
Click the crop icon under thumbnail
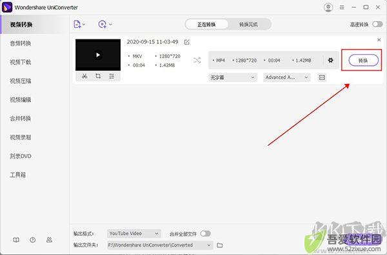[x=98, y=76]
